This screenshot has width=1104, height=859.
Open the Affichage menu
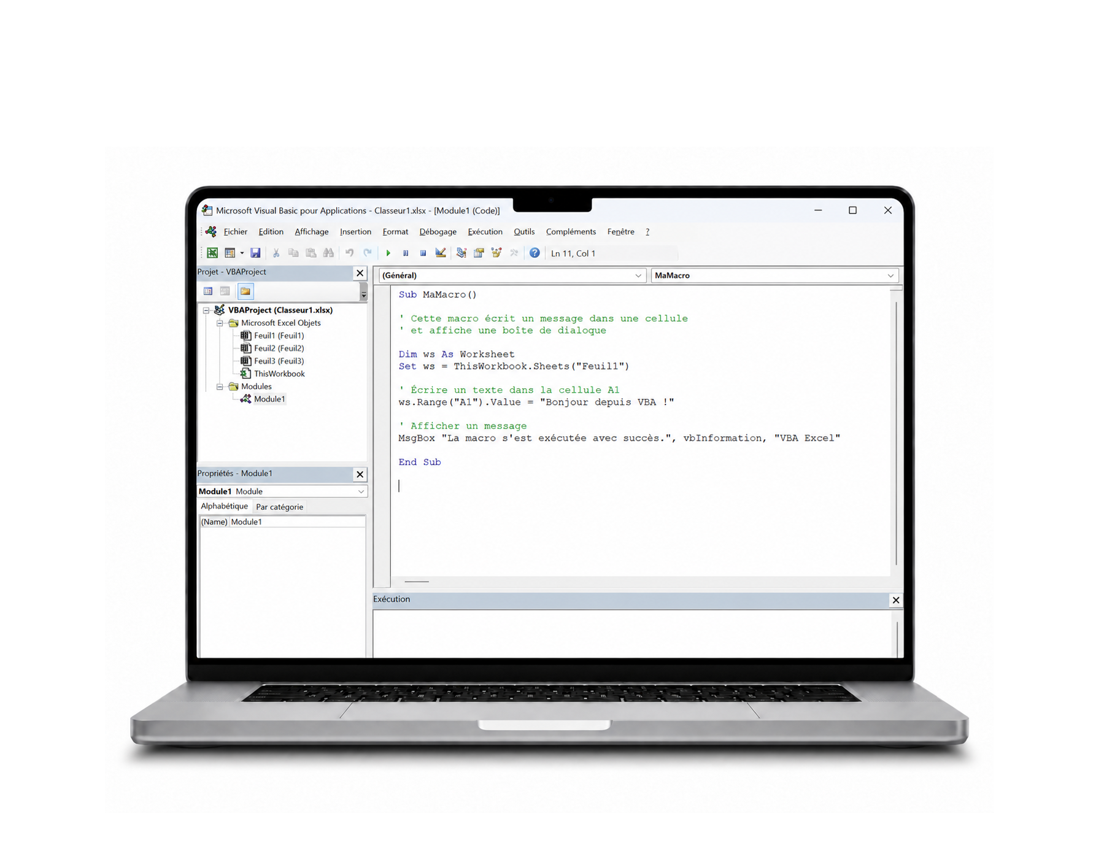click(x=312, y=232)
